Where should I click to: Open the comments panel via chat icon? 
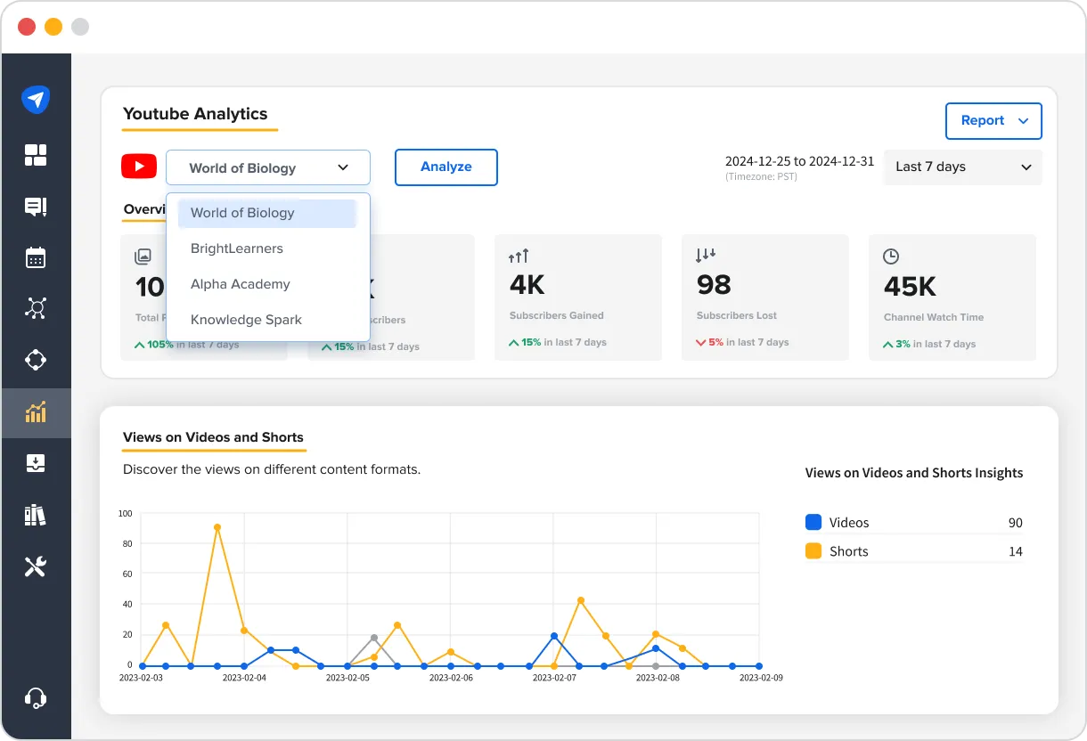click(x=37, y=207)
